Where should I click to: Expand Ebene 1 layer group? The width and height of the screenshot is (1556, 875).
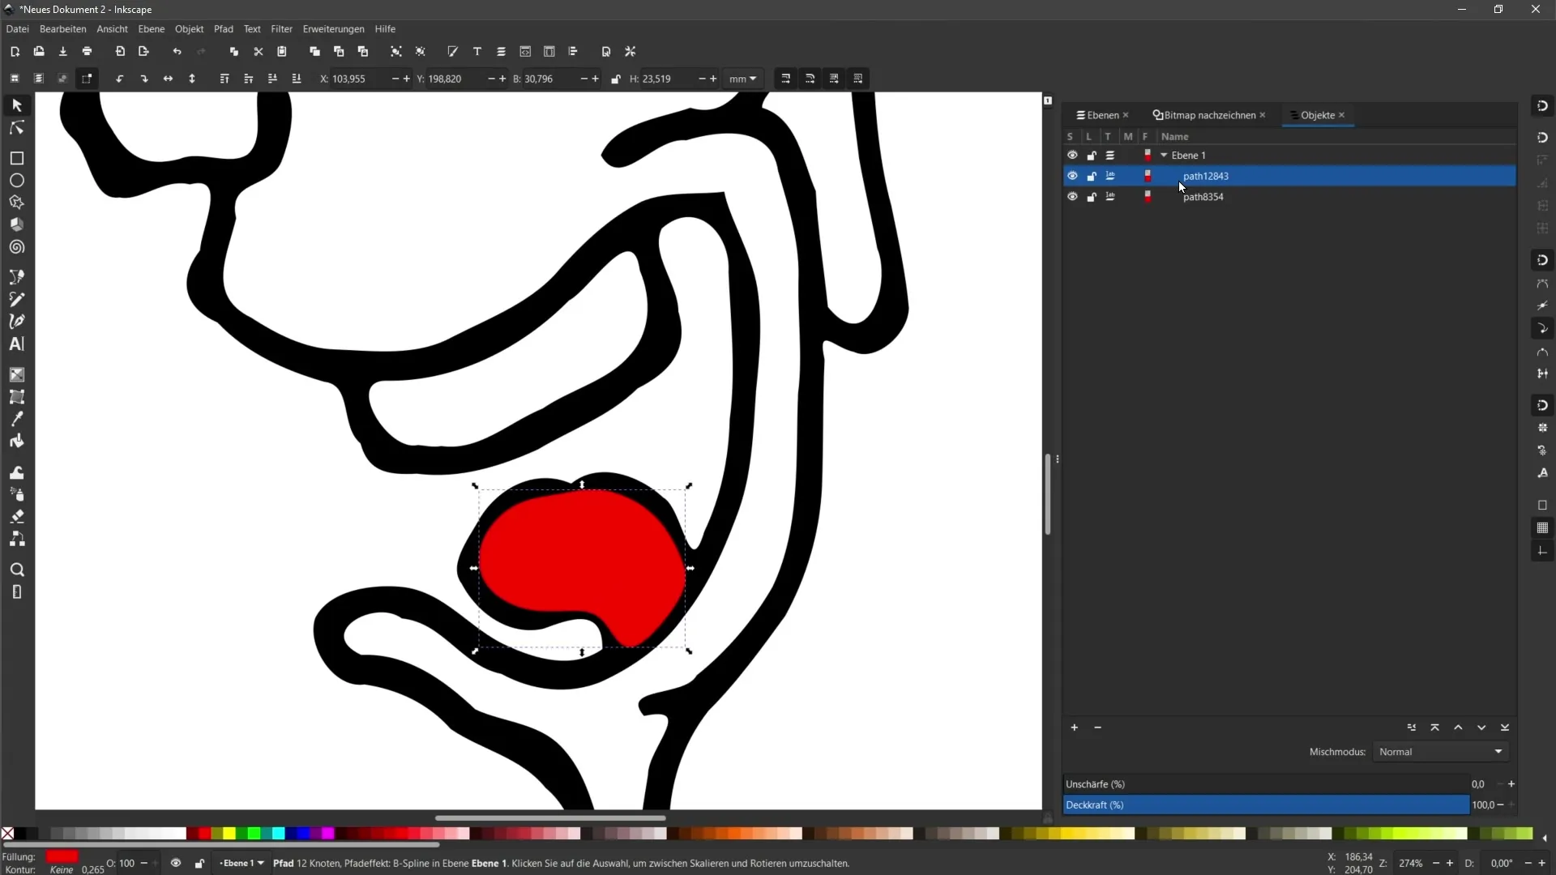point(1164,155)
